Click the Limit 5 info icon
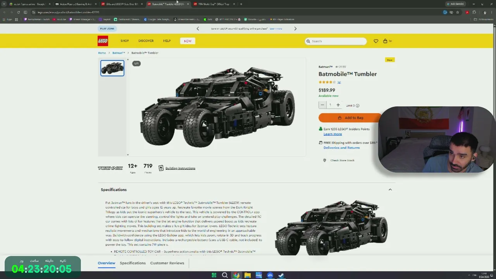This screenshot has height=279, width=496. (x=357, y=105)
